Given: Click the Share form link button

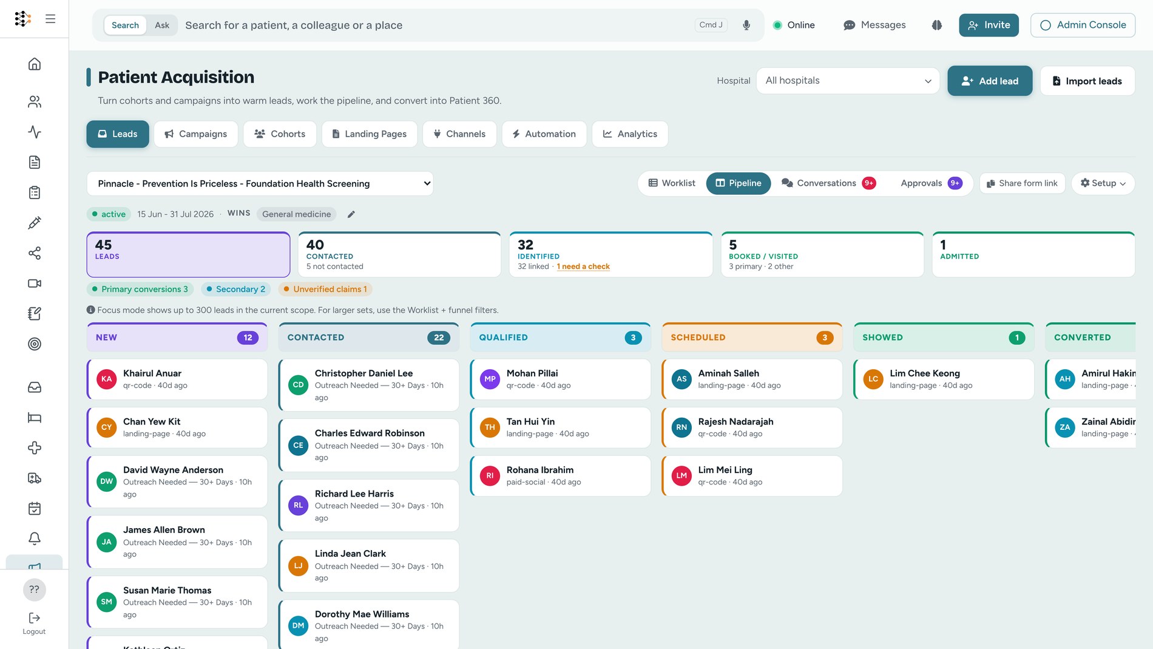Looking at the screenshot, I should (1022, 183).
